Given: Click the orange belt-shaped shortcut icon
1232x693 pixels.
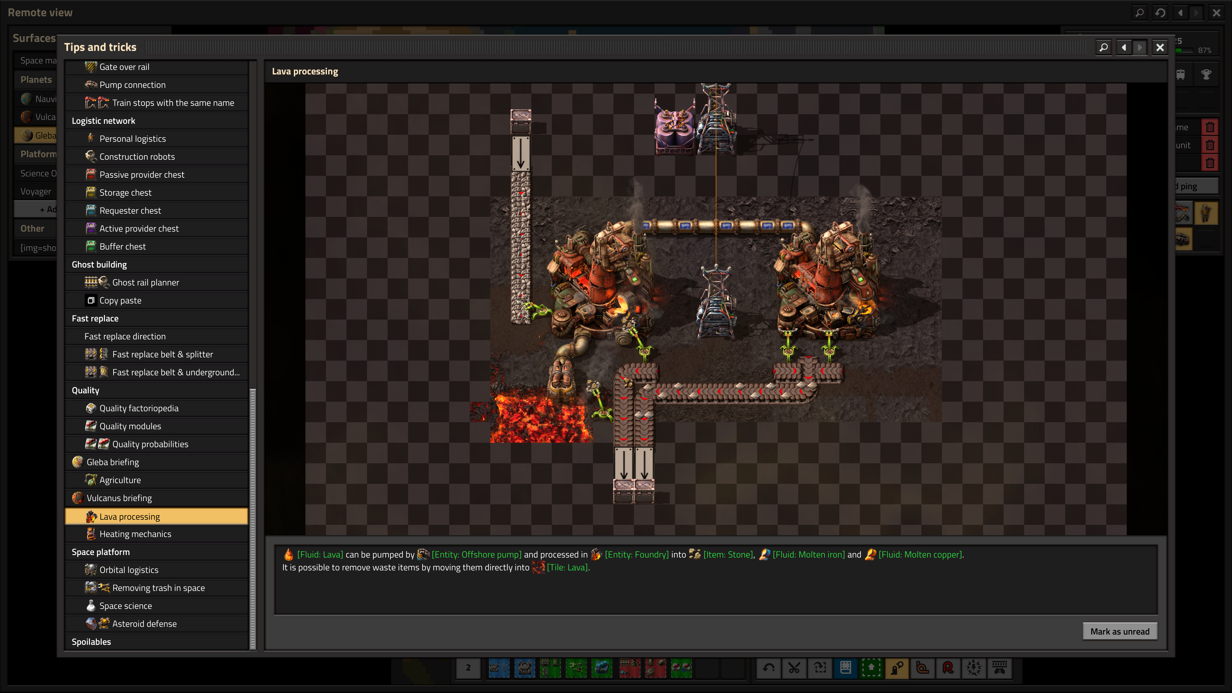Looking at the screenshot, I should [x=923, y=668].
